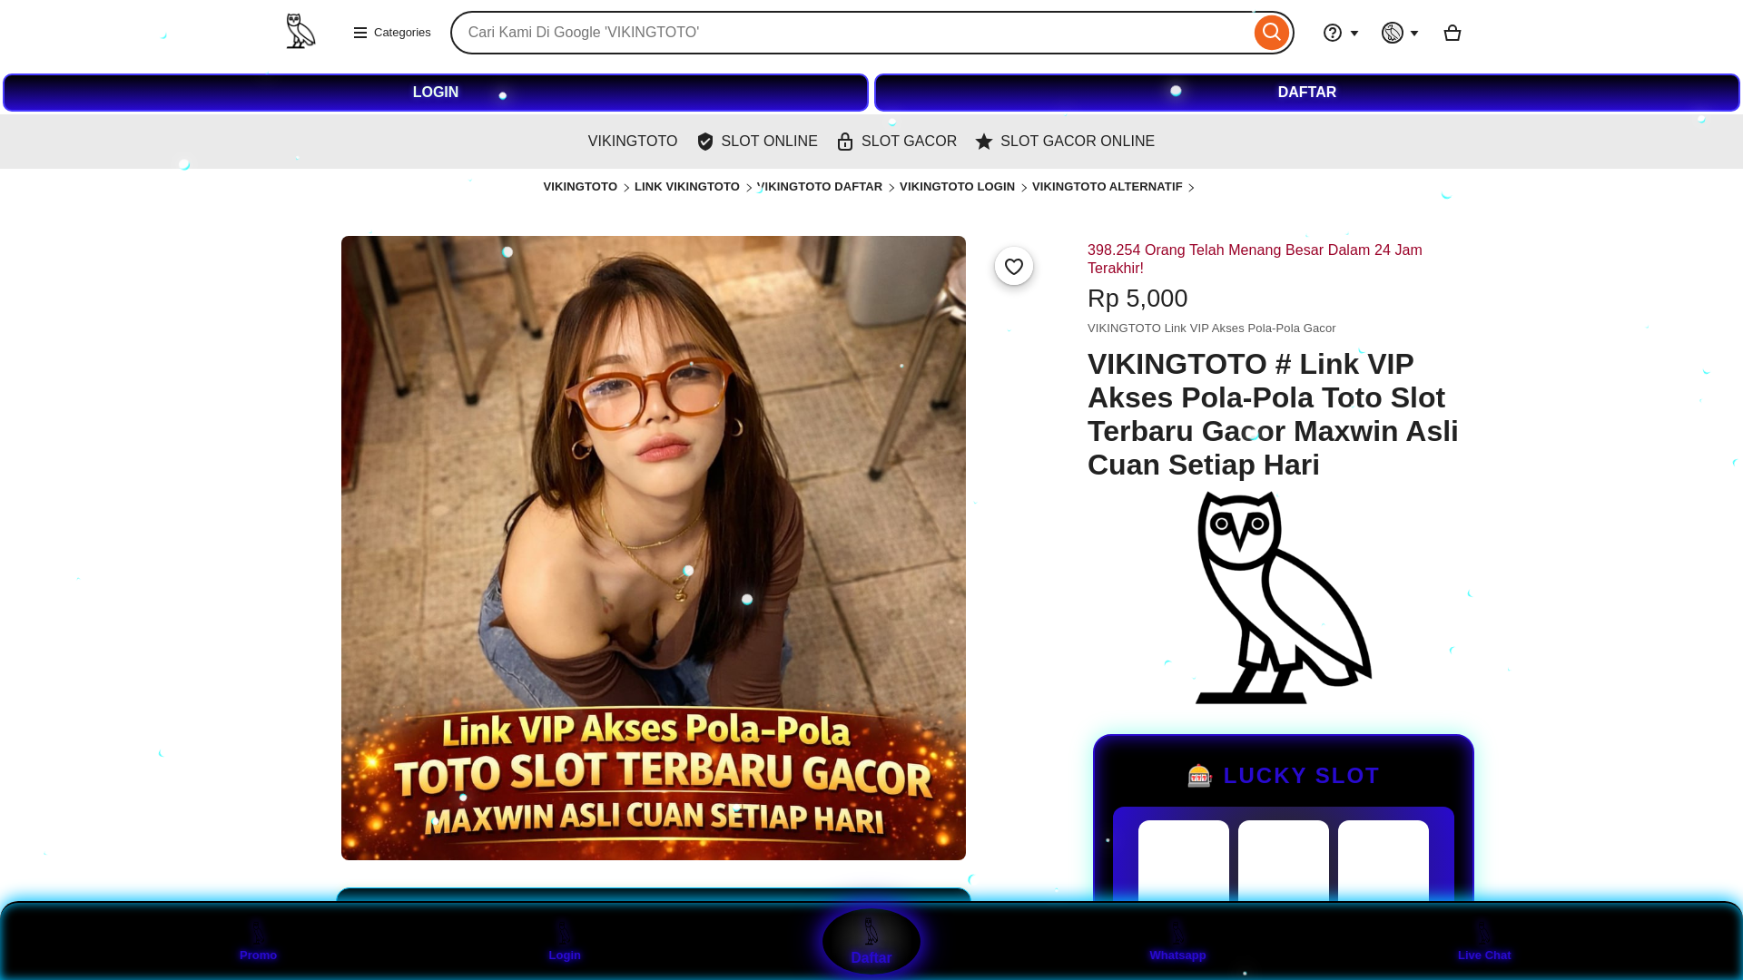Click the main product image
Screen dimensions: 1743x980
[654, 548]
